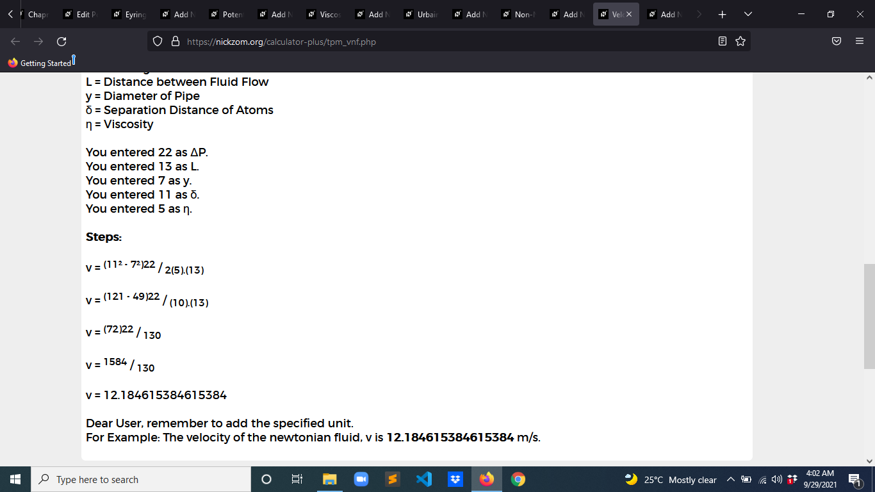Click the scrollbar up arrow

pos(869,78)
